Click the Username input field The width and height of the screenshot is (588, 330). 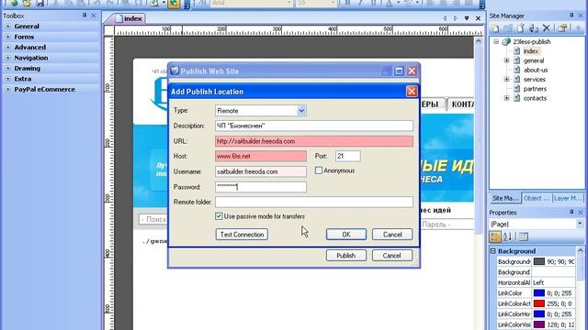pos(261,171)
